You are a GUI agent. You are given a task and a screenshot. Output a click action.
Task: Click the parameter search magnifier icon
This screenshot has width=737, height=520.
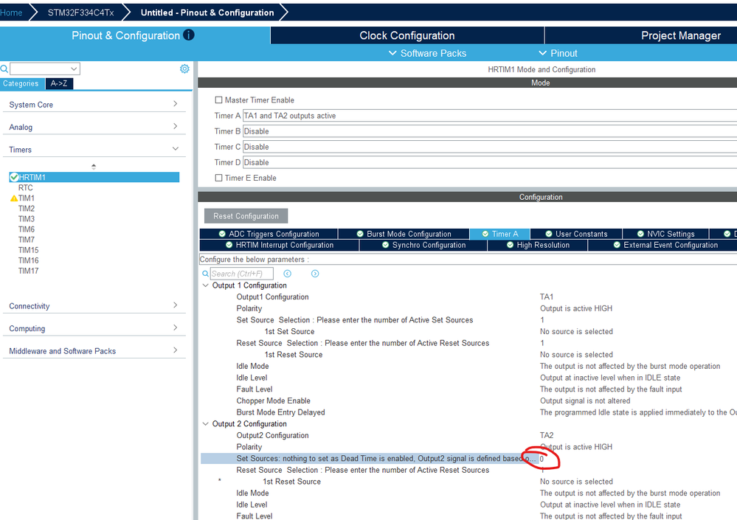[205, 274]
